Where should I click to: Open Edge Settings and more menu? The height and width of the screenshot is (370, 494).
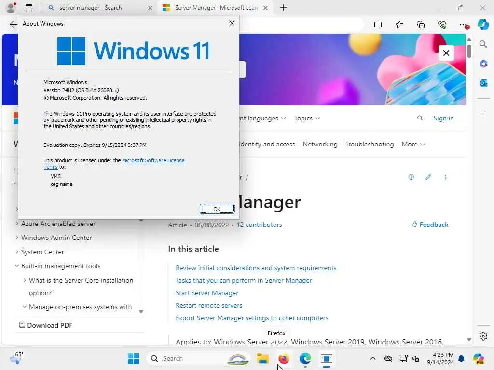click(464, 25)
